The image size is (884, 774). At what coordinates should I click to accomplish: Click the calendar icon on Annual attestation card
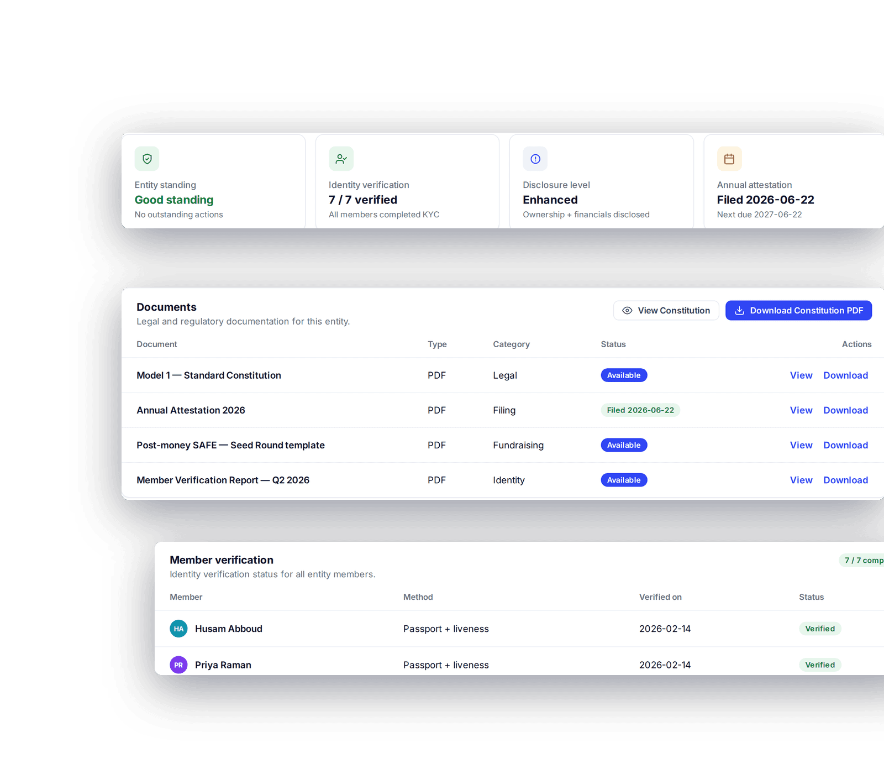click(x=729, y=159)
